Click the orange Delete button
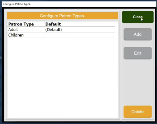The width and height of the screenshot is (157, 124). [x=138, y=112]
